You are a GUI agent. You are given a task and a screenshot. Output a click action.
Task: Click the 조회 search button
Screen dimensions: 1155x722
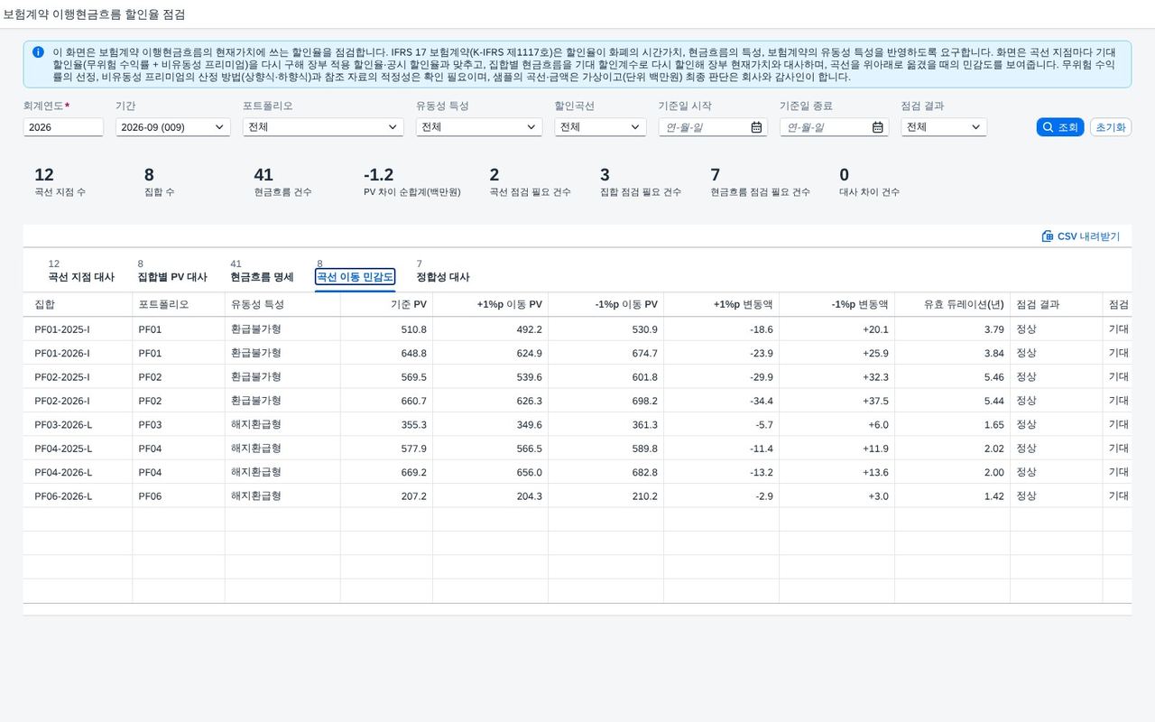[x=1060, y=127]
